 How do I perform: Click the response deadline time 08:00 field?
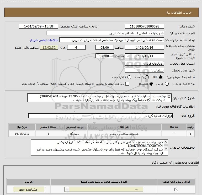(x=105, y=47)
